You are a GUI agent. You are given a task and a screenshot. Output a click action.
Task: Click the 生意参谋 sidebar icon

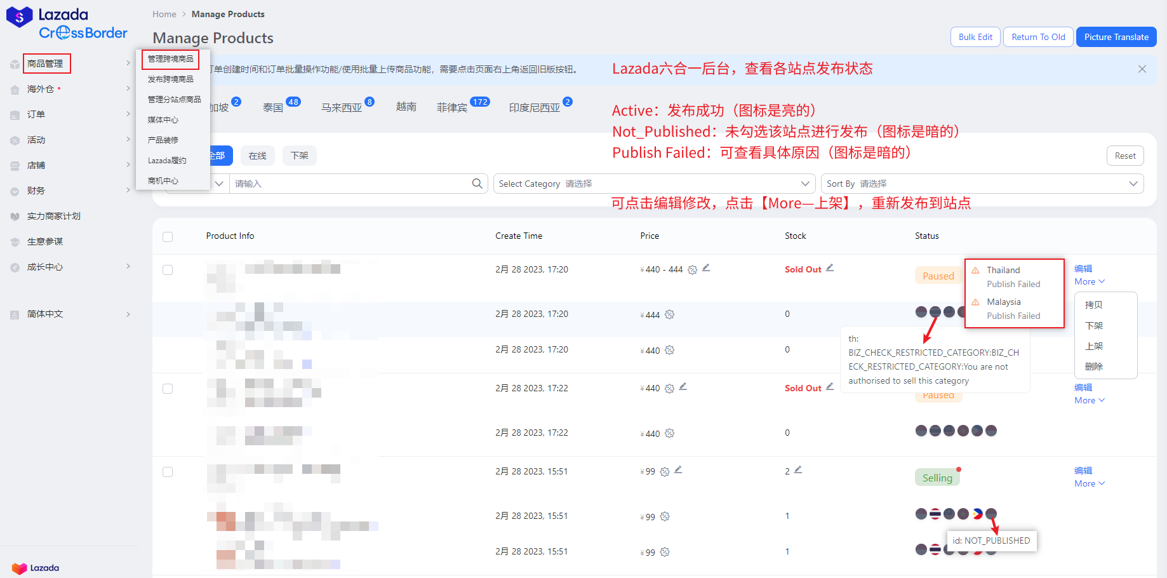[15, 242]
